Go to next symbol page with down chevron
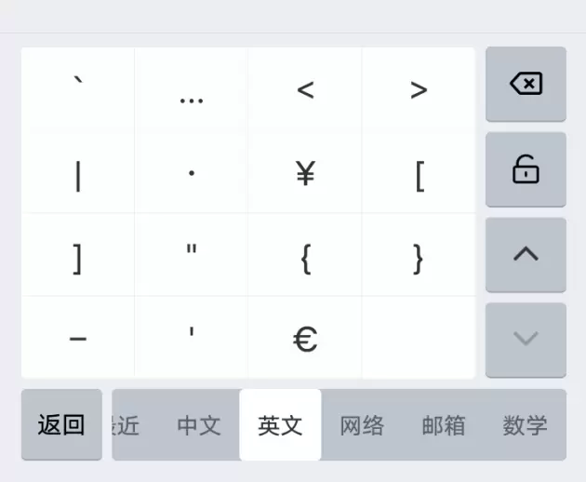This screenshot has height=482, width=586. click(x=526, y=340)
